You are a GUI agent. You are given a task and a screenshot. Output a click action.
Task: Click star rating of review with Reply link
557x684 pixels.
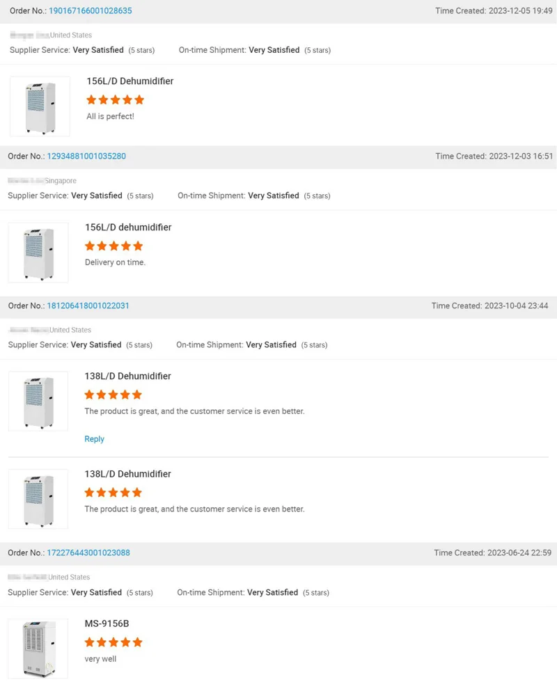(113, 395)
